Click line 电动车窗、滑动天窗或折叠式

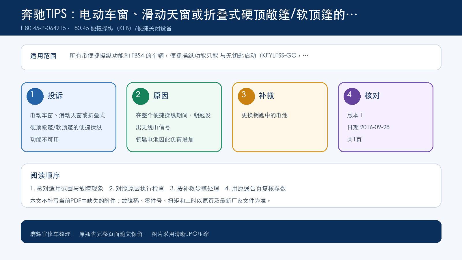coord(68,115)
